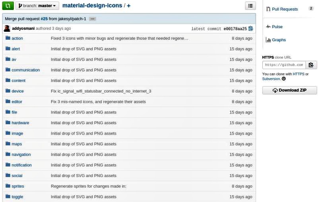Open the editor folder link

[17, 102]
